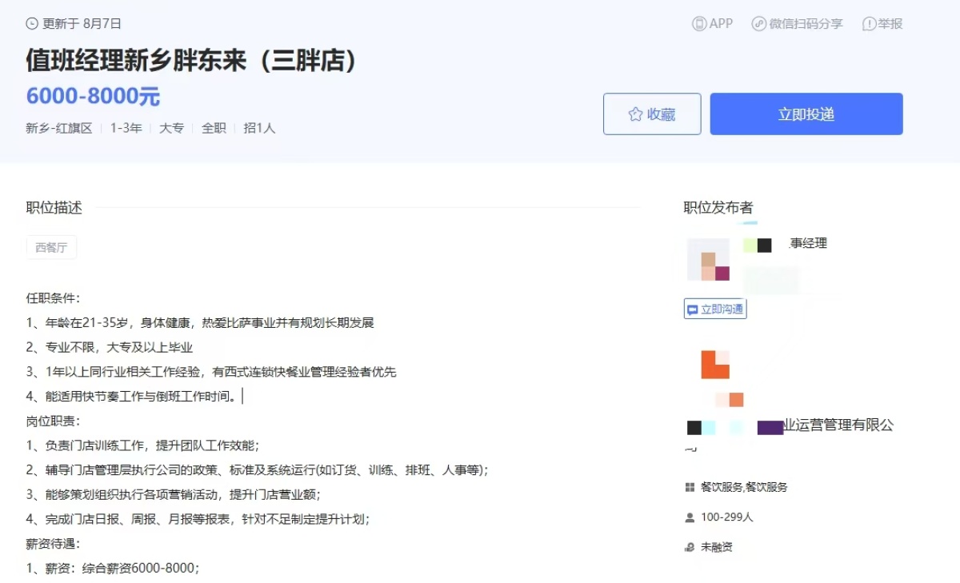Click the job title 值班经理新乡胖东来
The image size is (960, 583).
(x=191, y=61)
